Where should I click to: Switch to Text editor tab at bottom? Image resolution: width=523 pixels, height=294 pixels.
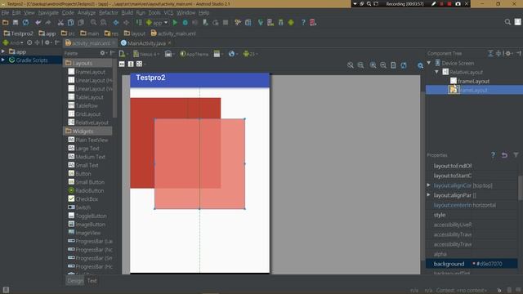pyautogui.click(x=92, y=281)
